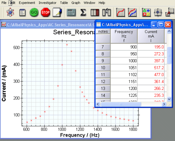The width and height of the screenshot is (175, 141).
Task: Select the Current mA column header
Action: coord(151,36)
